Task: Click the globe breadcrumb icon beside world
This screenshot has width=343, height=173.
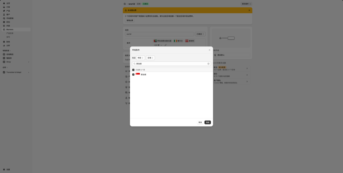Action: [125, 4]
